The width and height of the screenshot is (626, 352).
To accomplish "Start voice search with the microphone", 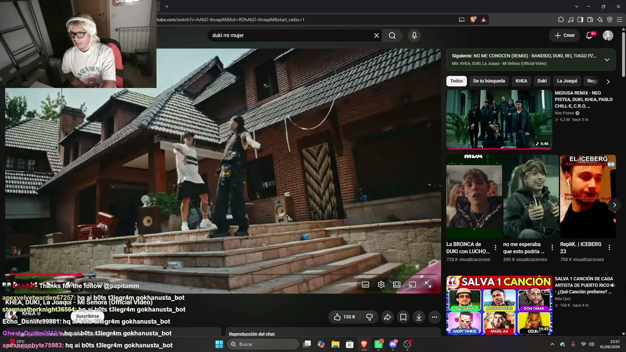I will (414, 36).
